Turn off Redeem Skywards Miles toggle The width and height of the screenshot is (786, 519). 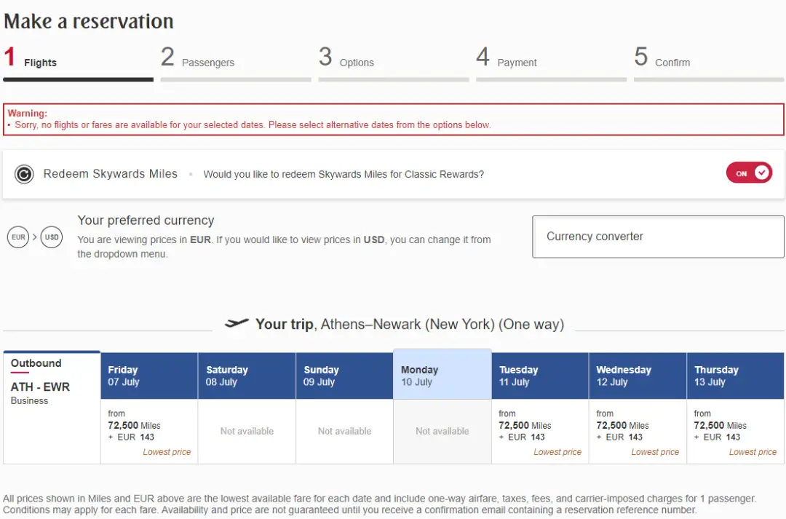(749, 173)
